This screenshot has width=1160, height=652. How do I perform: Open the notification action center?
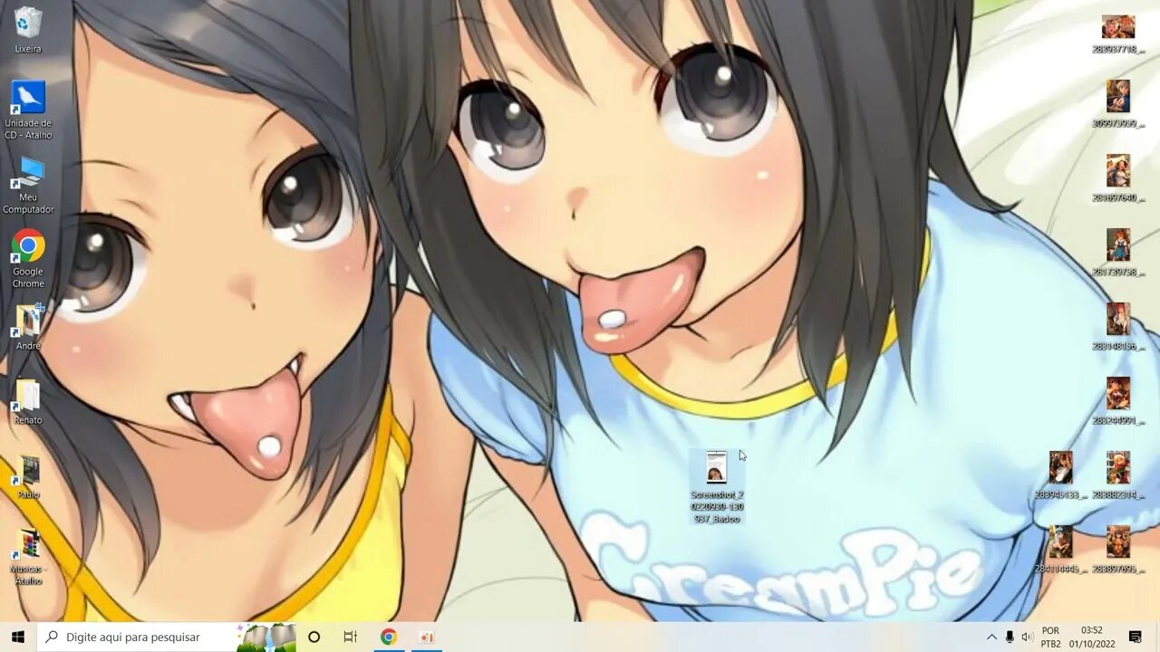point(1135,637)
